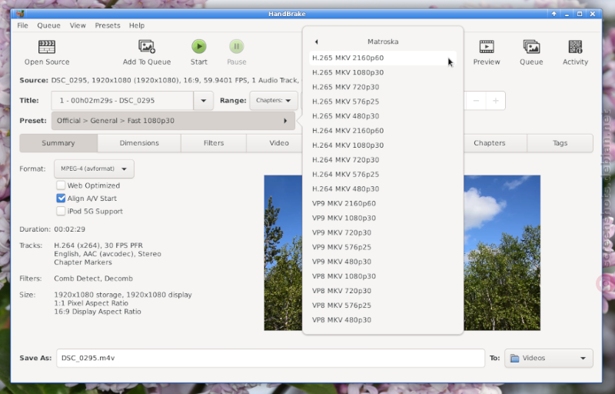Select preset VP9 MKV 576p25
615x394 pixels.
(382, 247)
